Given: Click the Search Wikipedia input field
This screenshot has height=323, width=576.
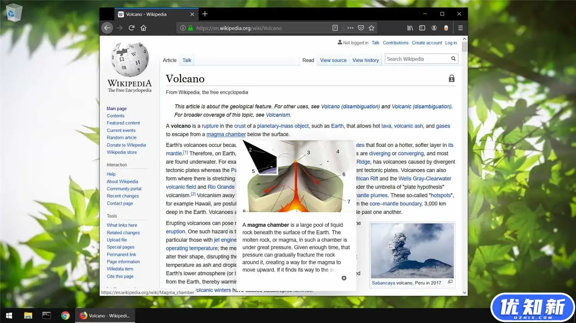Looking at the screenshot, I should pyautogui.click(x=417, y=59).
